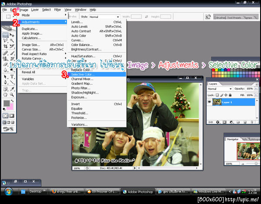Select the Hand tool
Viewport: 261px width, 204px height.
(x=5, y=95)
